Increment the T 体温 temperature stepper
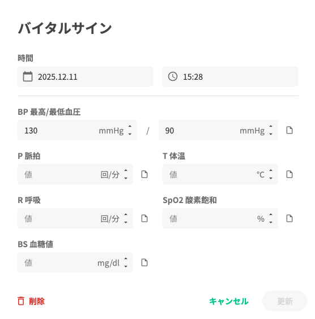The image size is (315, 319). click(x=271, y=170)
